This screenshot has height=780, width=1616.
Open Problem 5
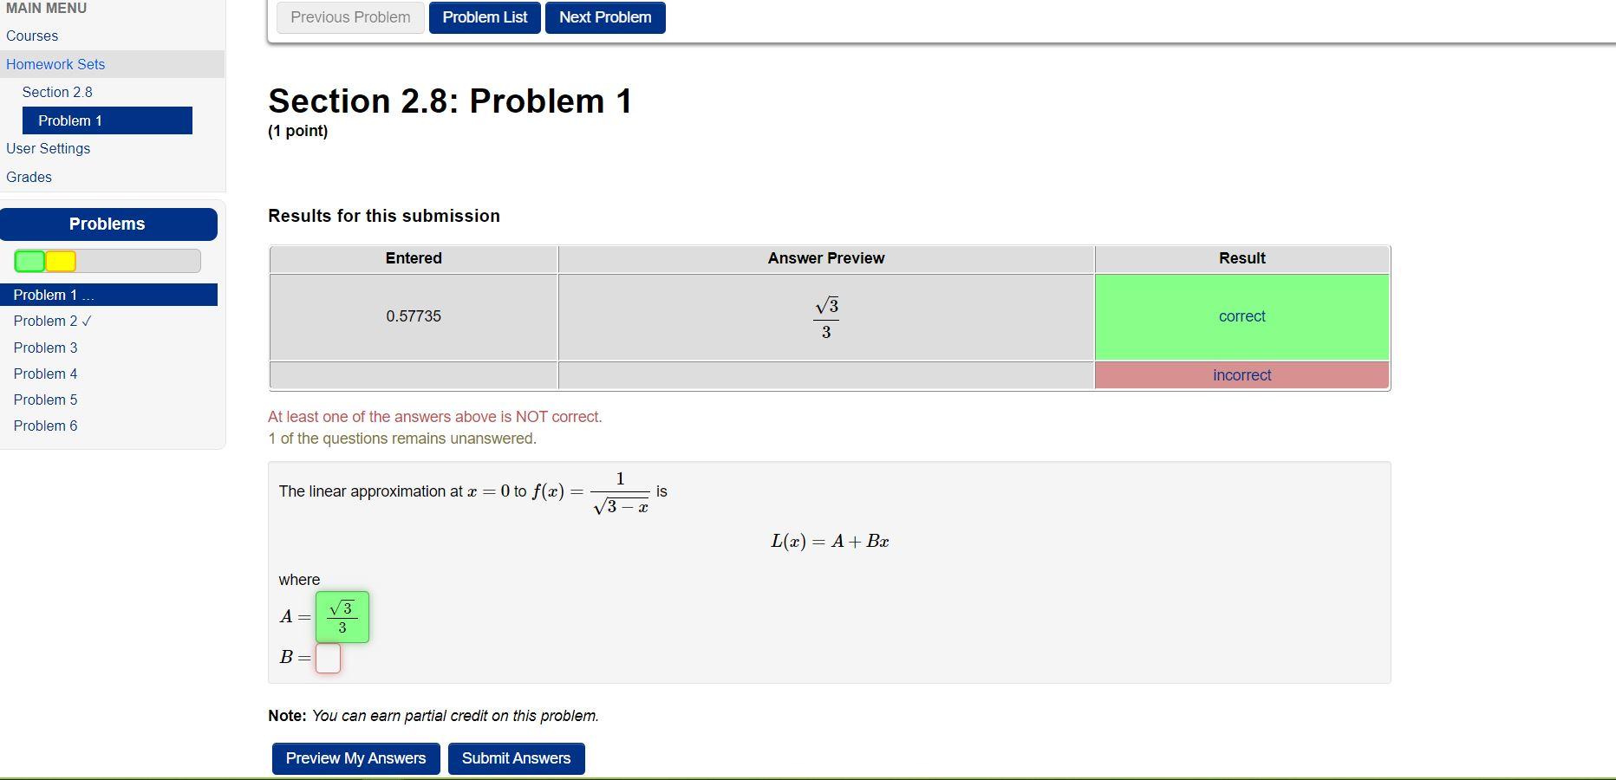point(45,400)
